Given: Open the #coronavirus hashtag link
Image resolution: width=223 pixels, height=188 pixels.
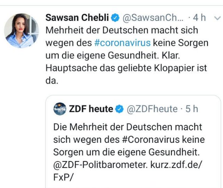Looking at the screenshot, I should [122, 43].
